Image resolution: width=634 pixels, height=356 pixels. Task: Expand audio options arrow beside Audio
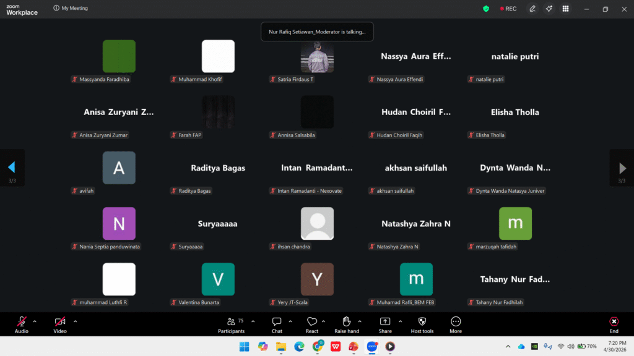pyautogui.click(x=35, y=321)
